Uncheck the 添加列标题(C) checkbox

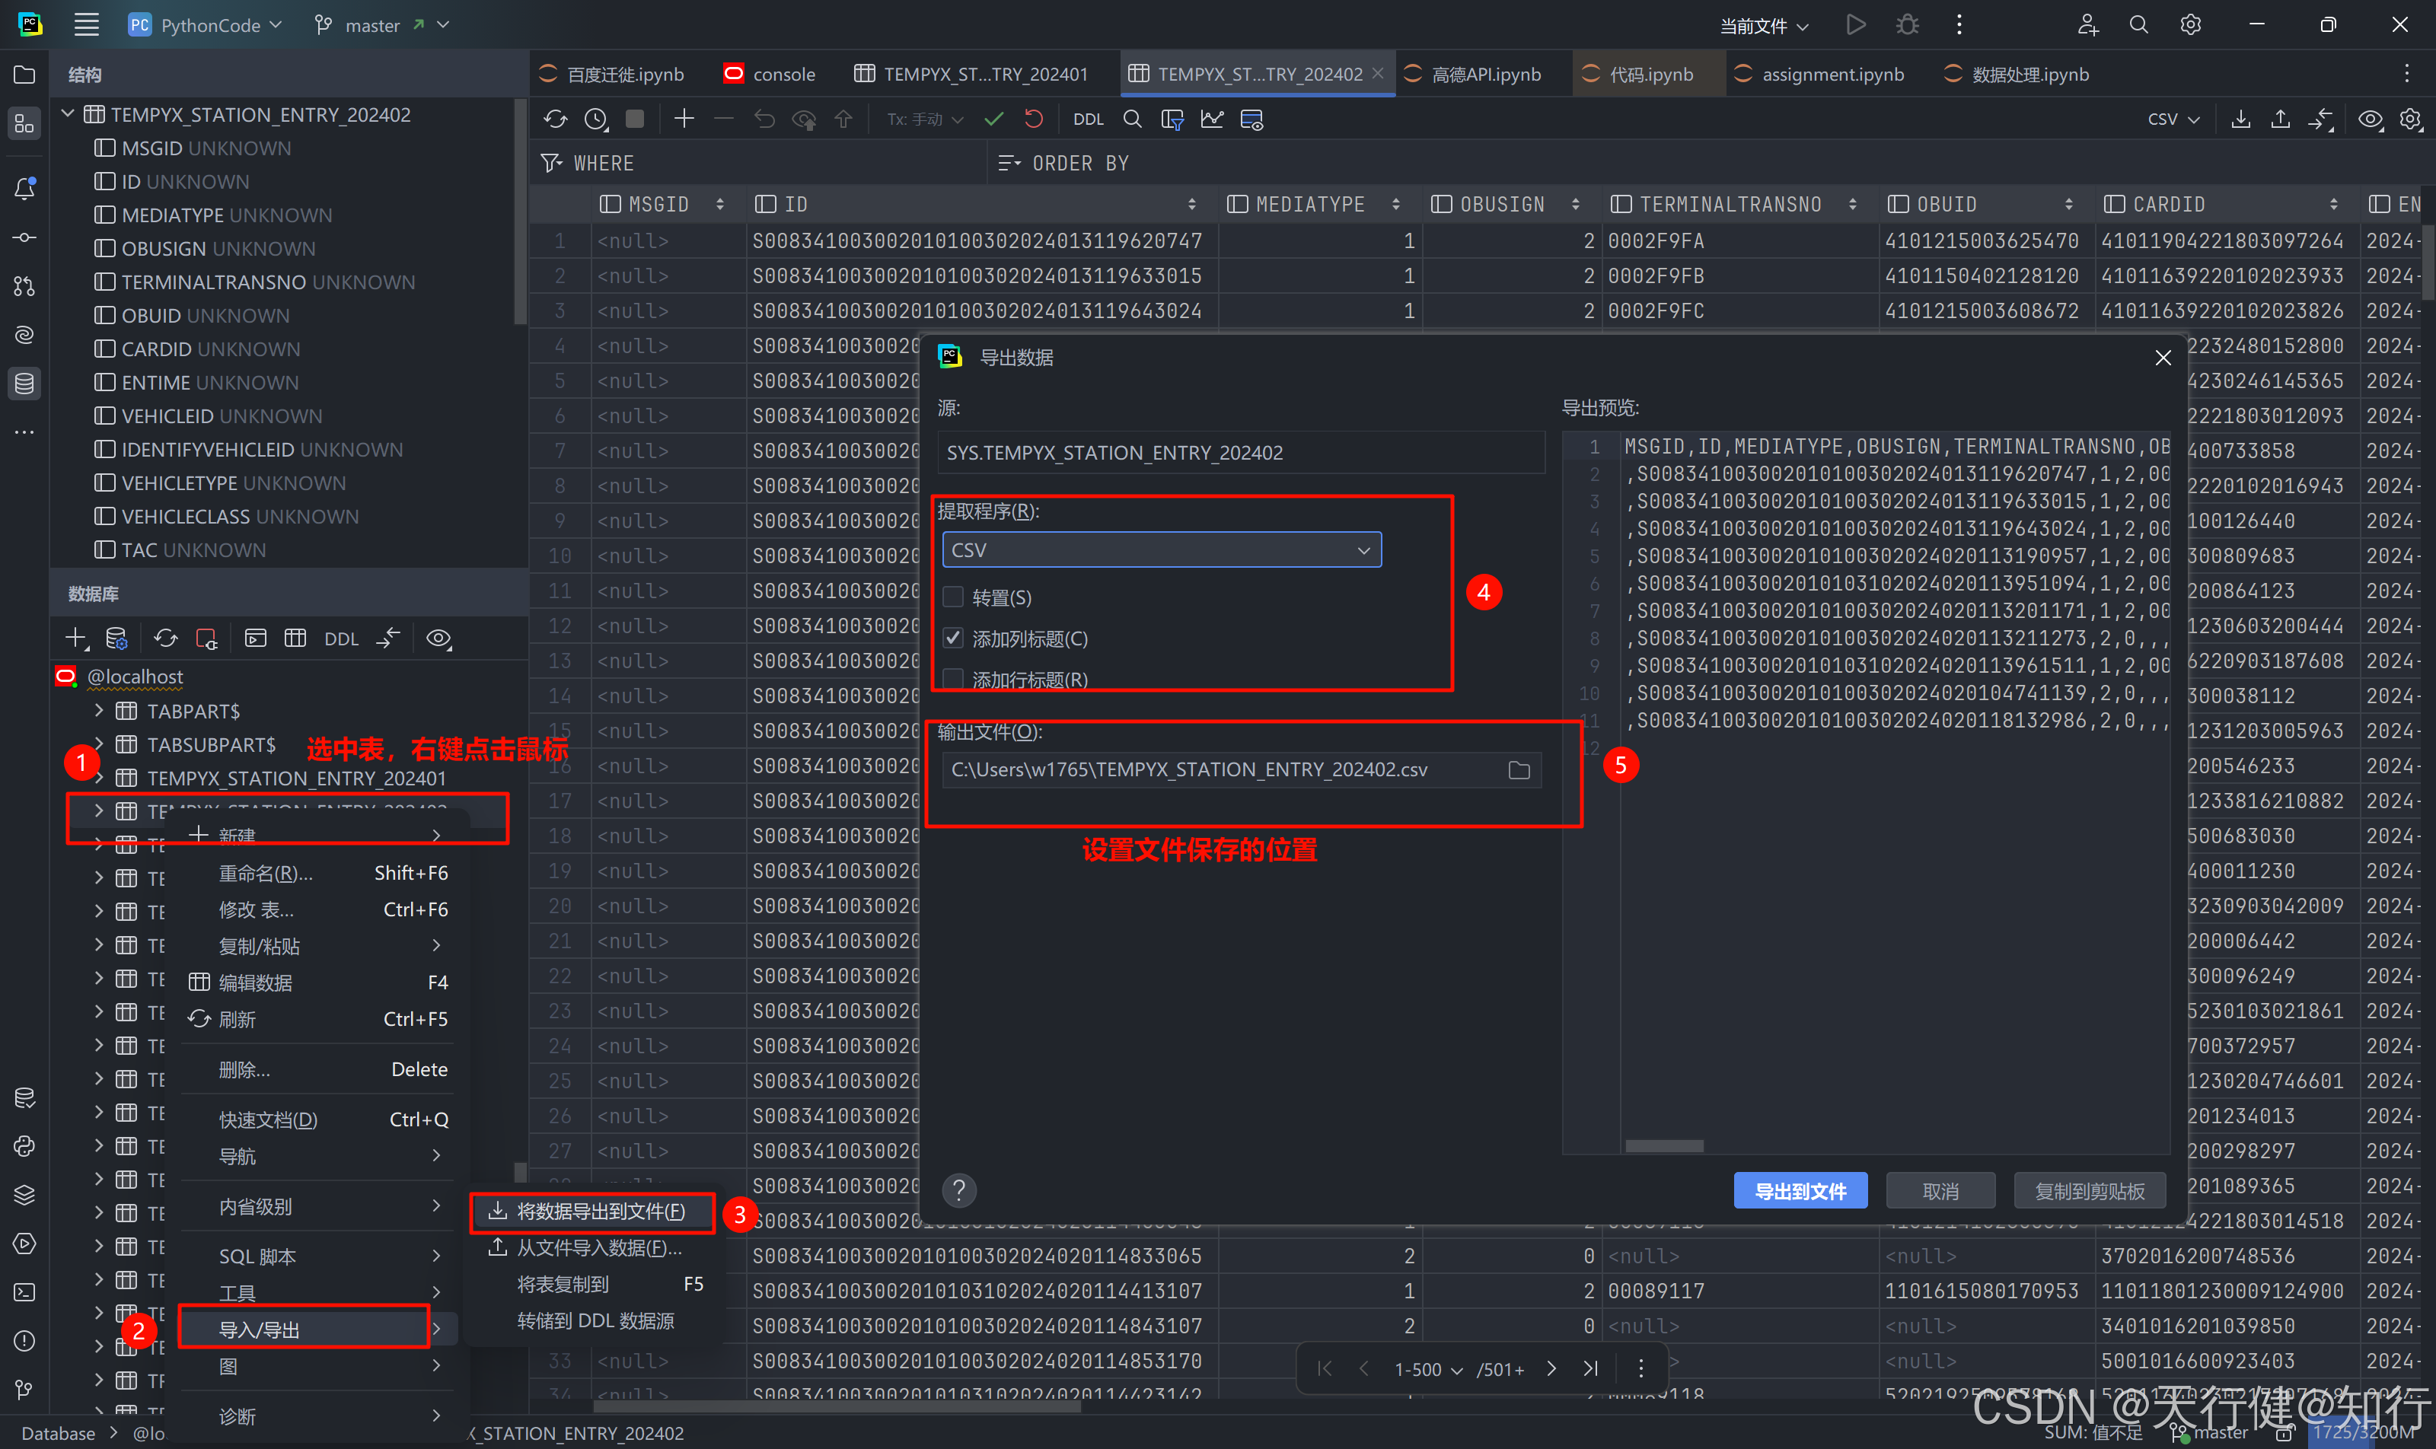(953, 639)
